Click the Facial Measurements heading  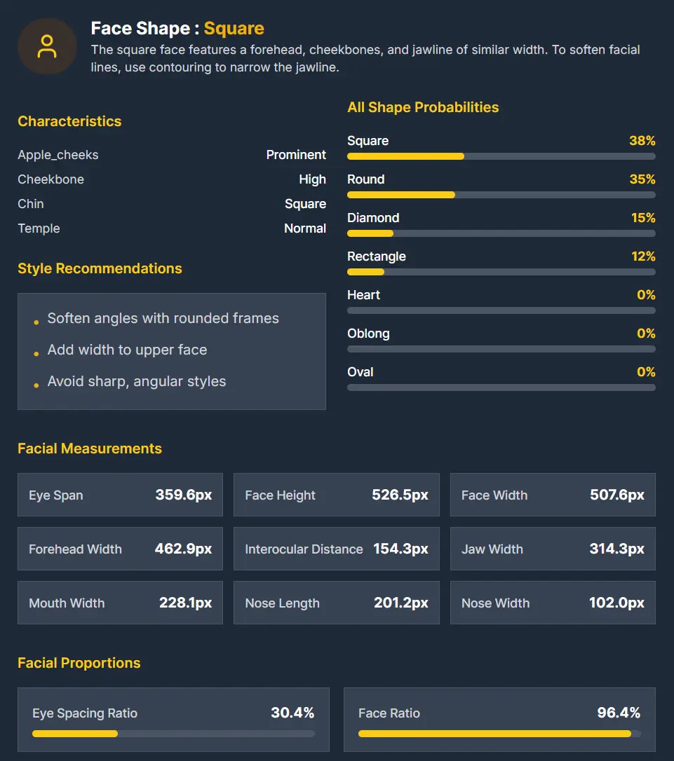(90, 448)
